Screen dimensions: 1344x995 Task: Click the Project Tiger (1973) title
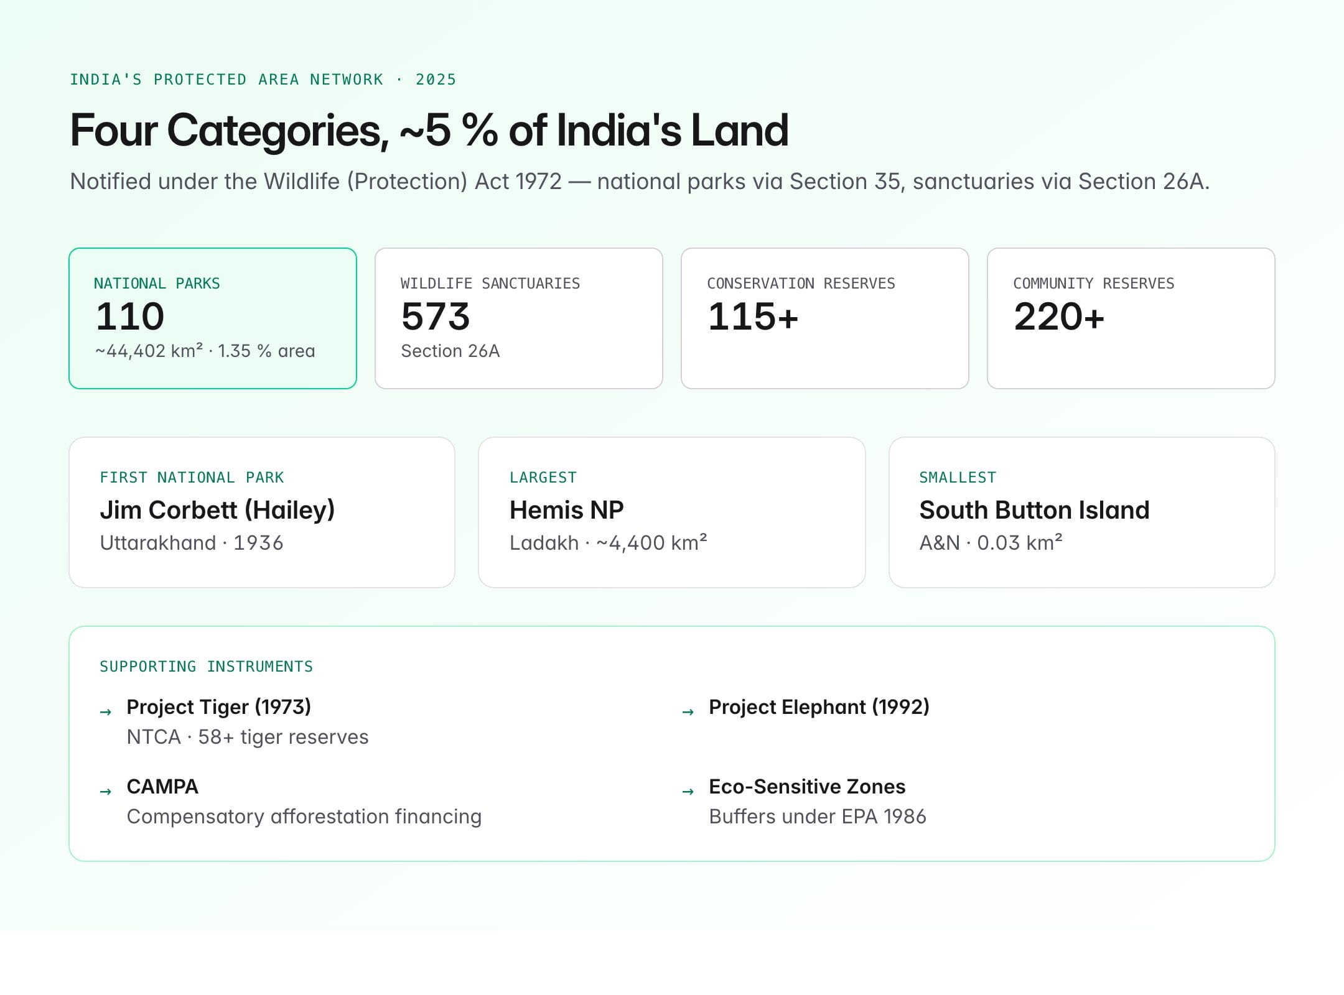pyautogui.click(x=218, y=707)
